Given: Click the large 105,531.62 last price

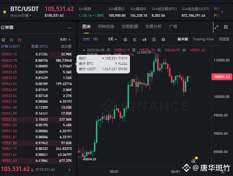Looking at the screenshot, I should [x=15, y=169].
